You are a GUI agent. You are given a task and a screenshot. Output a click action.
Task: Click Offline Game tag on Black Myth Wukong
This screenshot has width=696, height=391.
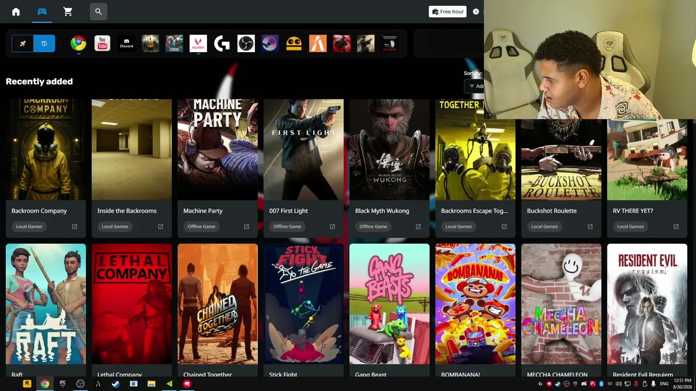click(373, 226)
